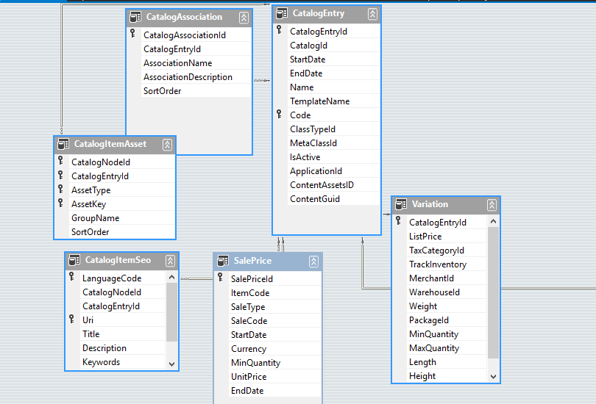The width and height of the screenshot is (596, 404).
Task: Click the SalePrice table icon
Action: point(223,261)
